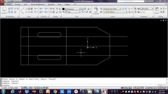The height and width of the screenshot is (94, 168).
Task: Open the Zoom magnifier tool in View
Action: [x=83, y=12]
